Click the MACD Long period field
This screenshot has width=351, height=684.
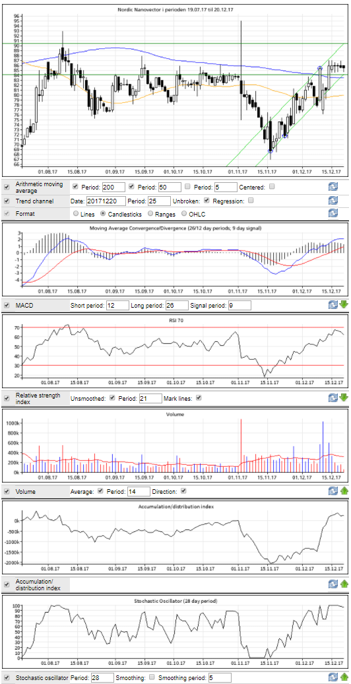tap(177, 305)
